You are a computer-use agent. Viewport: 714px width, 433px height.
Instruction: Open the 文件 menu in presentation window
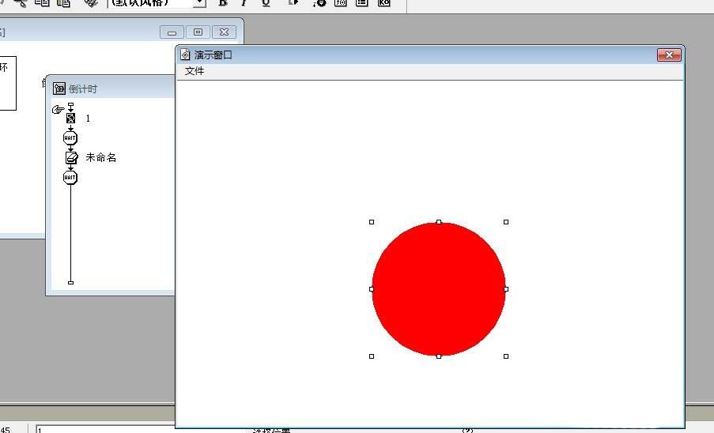coord(195,71)
